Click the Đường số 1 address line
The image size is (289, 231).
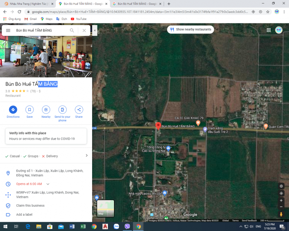[50, 173]
